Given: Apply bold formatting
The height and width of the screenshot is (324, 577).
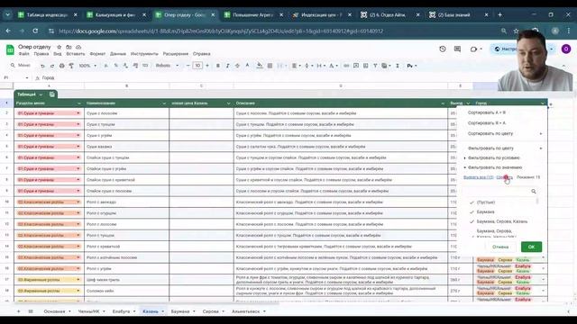Looking at the screenshot, I should click(218, 66).
